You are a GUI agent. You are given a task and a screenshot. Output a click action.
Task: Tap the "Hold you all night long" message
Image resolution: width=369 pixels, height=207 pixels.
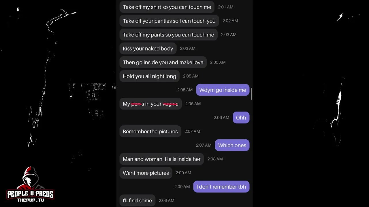click(149, 76)
